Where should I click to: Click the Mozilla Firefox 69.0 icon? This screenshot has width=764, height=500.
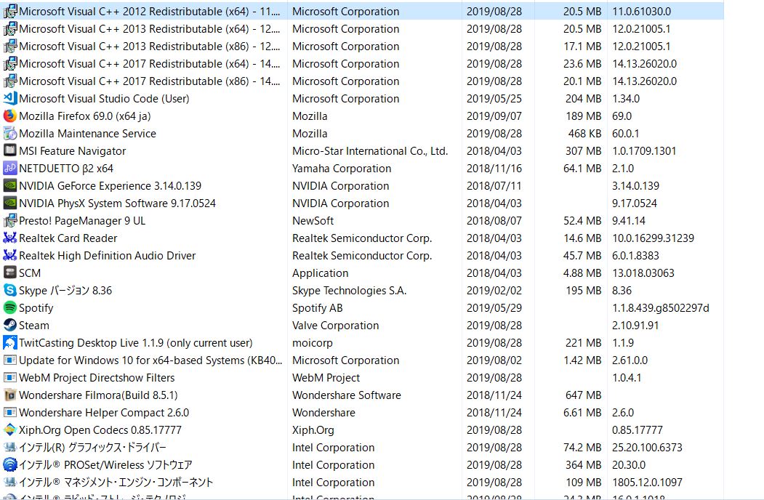click(x=10, y=116)
